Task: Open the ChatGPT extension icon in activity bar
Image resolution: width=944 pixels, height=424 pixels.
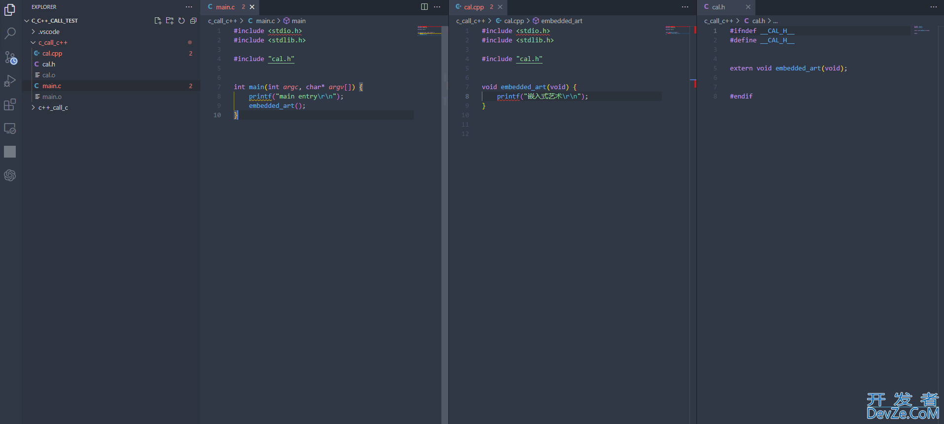Action: point(10,175)
